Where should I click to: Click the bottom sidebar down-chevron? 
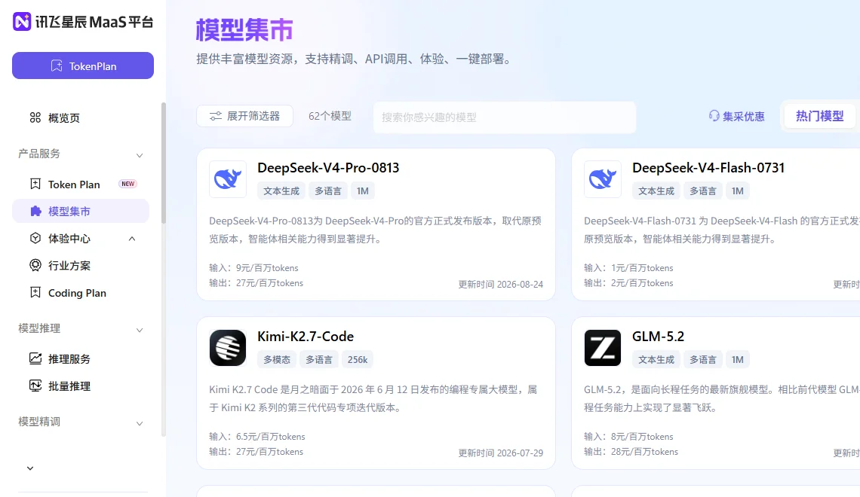(30, 468)
